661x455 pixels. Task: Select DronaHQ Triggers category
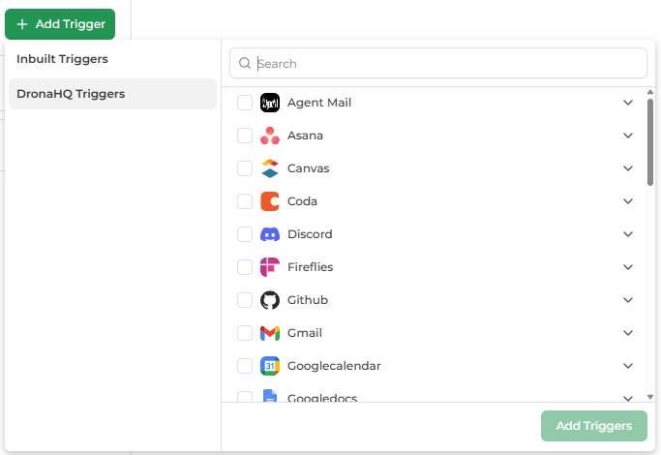coord(112,94)
